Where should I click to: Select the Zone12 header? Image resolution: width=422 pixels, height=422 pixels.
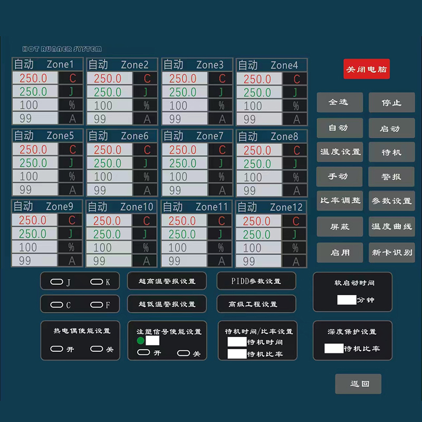pos(271,207)
